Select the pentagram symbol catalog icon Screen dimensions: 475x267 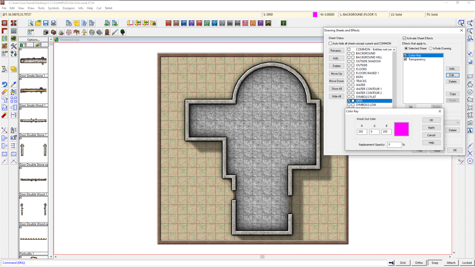pyautogui.click(x=69, y=32)
